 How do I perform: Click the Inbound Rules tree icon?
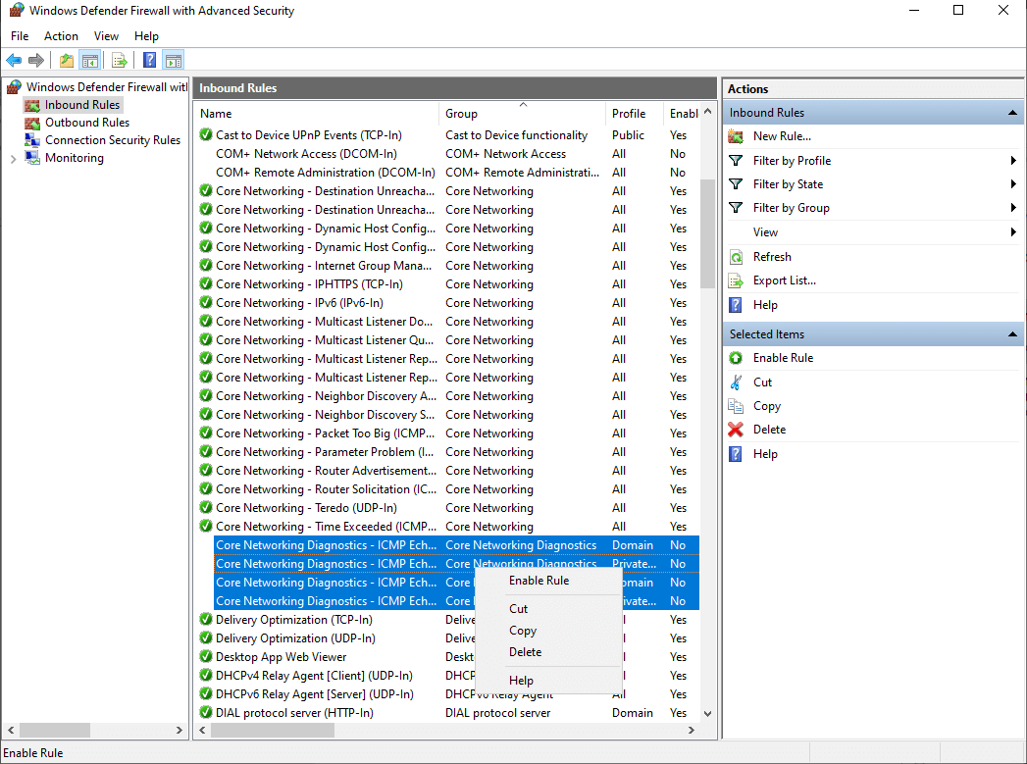32,105
